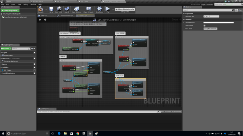The width and height of the screenshot is (243, 136).
Task: Navigate forward in graph history
Action: click(x=45, y=20)
